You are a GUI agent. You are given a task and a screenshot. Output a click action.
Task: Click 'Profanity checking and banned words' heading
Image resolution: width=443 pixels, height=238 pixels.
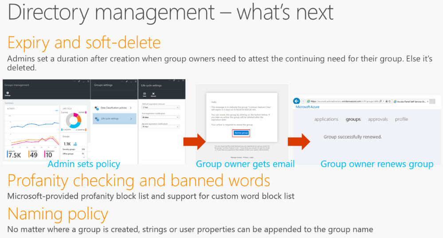tap(139, 181)
